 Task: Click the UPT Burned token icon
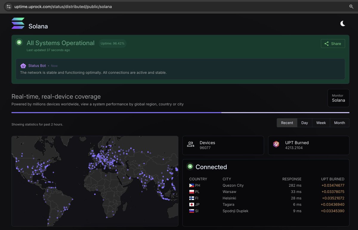click(276, 144)
